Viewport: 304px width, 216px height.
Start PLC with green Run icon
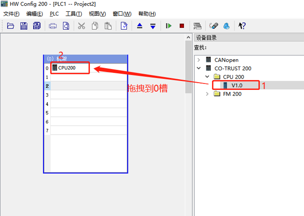click(169, 26)
